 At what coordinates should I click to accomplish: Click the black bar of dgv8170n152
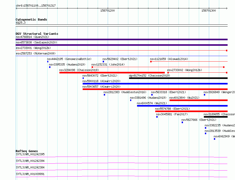(178, 78)
